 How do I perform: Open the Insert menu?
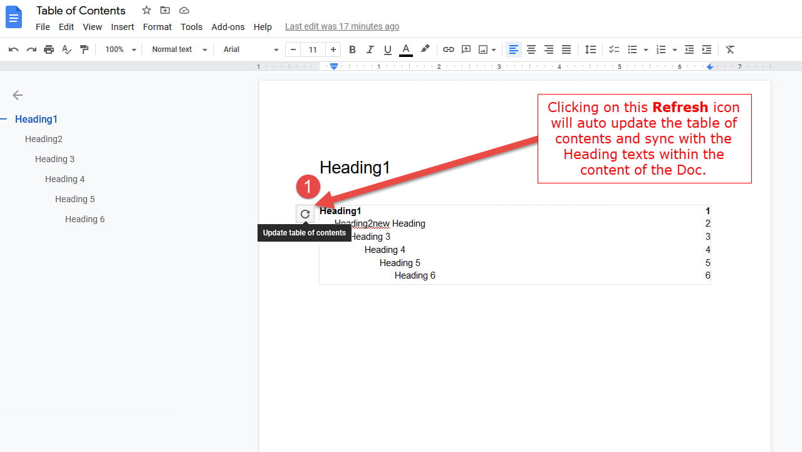point(122,27)
